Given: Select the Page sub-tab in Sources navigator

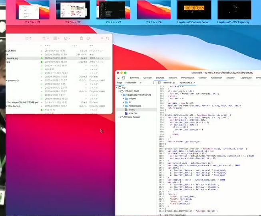Looking at the screenshot, I should pos(120,83).
